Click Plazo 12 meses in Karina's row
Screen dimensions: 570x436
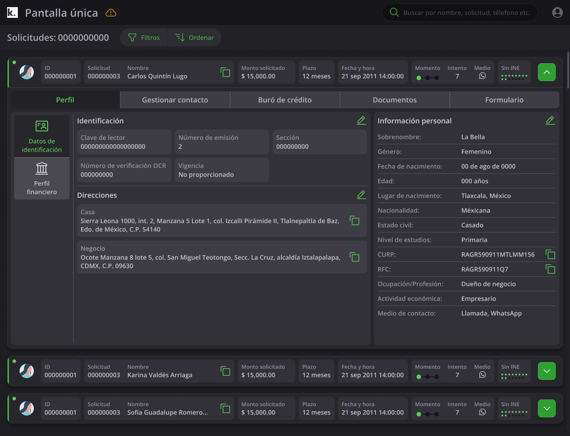click(317, 371)
